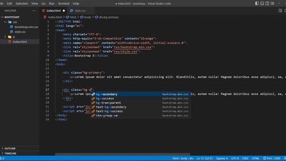
Task: Click css/bootstrap.min.css href link
Action: point(133,47)
